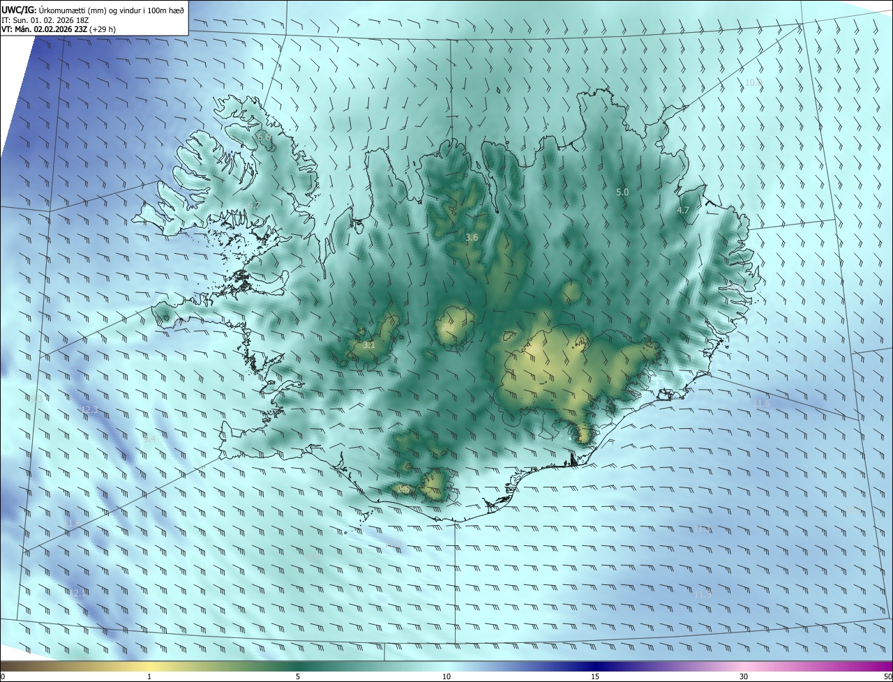
Task: Click the map value label '9.4'
Action: pyautogui.click(x=149, y=439)
